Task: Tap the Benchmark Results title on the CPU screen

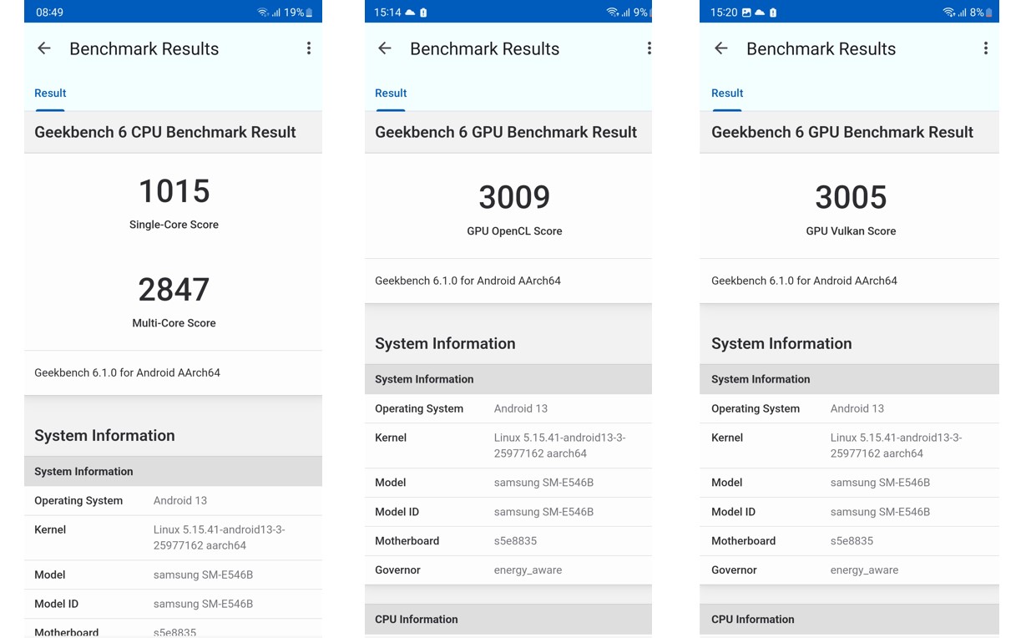Action: (x=144, y=48)
